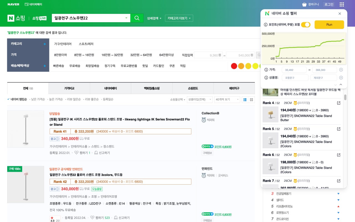355x222 pixels.
Task: Click 찜하기 523 heart for Rank 42 product
Action: (92, 218)
